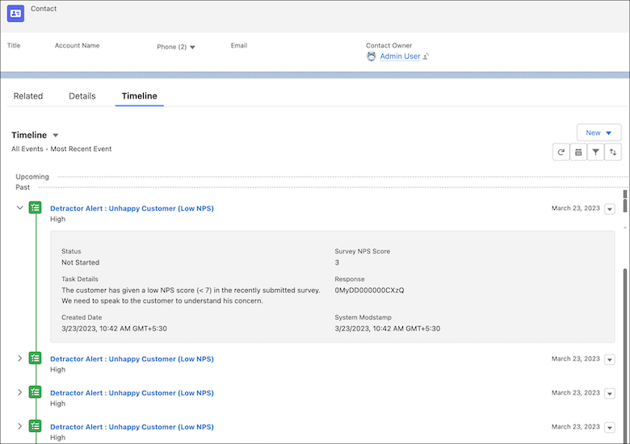Switch to the Related tab
Image resolution: width=630 pixels, height=444 pixels.
point(28,96)
